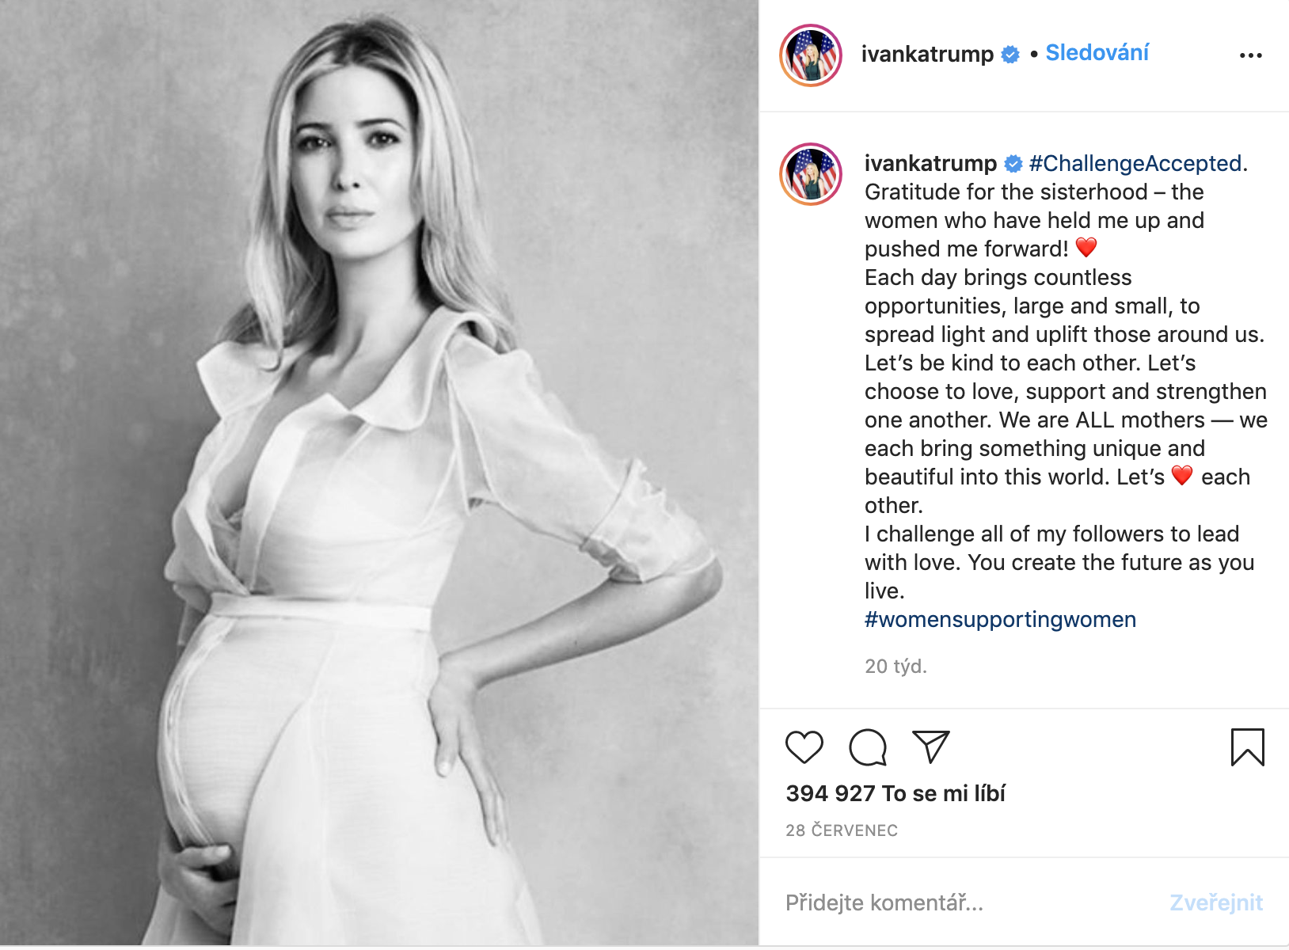Click the caption profile picture avatar
Screen dimensions: 1289x950
pyautogui.click(x=811, y=174)
